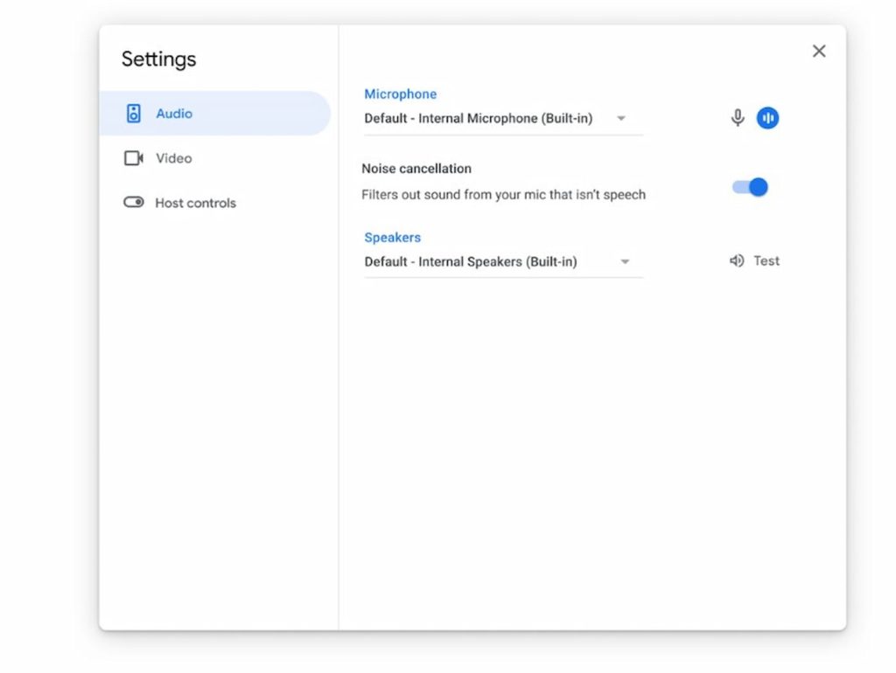Image resolution: width=896 pixels, height=673 pixels.
Task: Click the blue sound level indicator icon
Action: click(767, 118)
